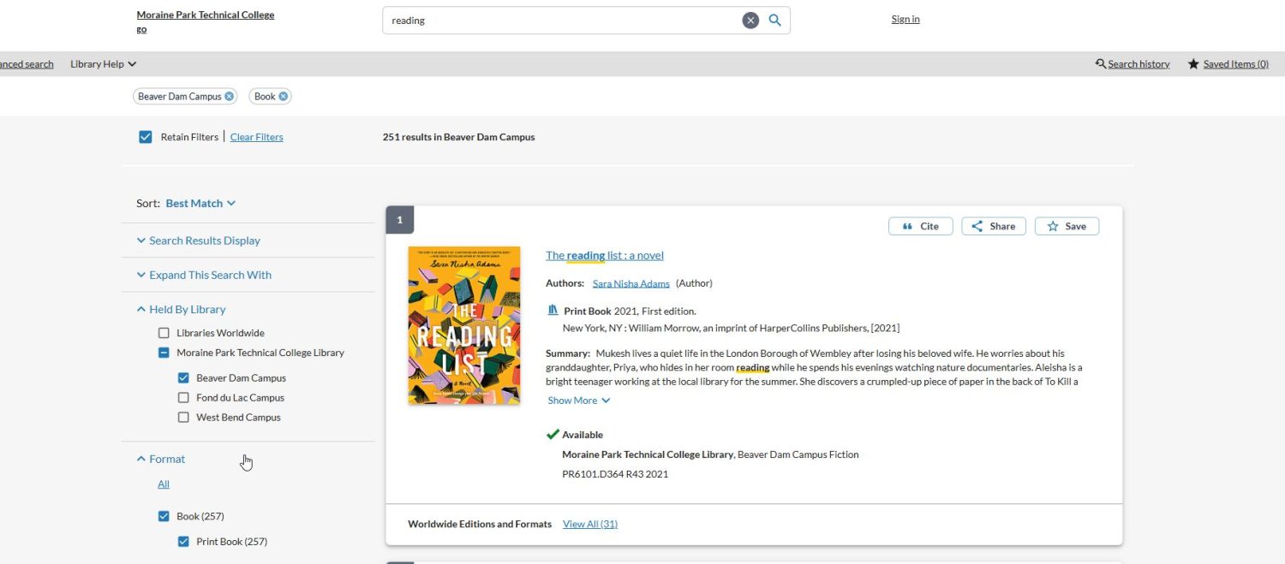1285x564 pixels.
Task: Click the Cite quotation icon button
Action: [x=921, y=226]
